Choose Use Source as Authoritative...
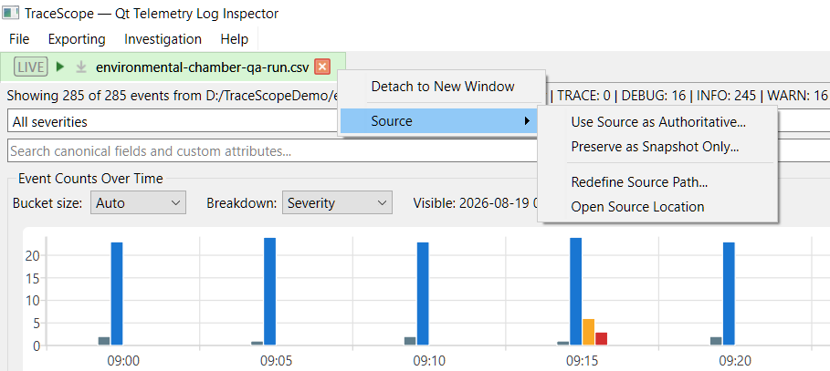Image resolution: width=830 pixels, height=371 pixels. click(657, 122)
